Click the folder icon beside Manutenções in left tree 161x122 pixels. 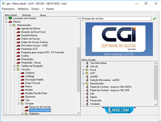pos(14,25)
